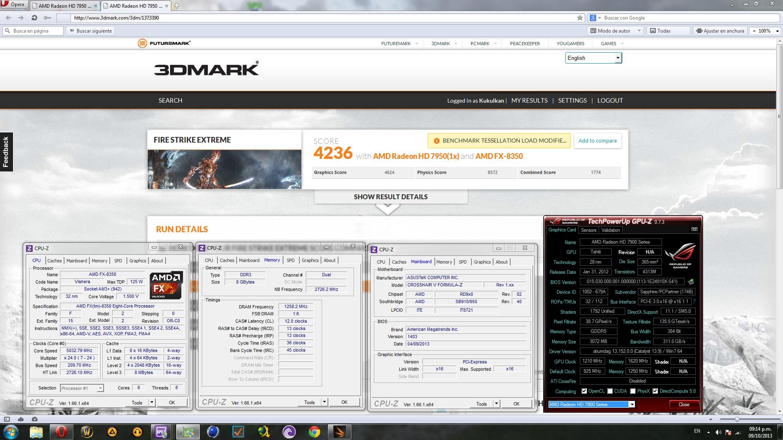Click the Opera Link cloud icon

tap(21, 419)
